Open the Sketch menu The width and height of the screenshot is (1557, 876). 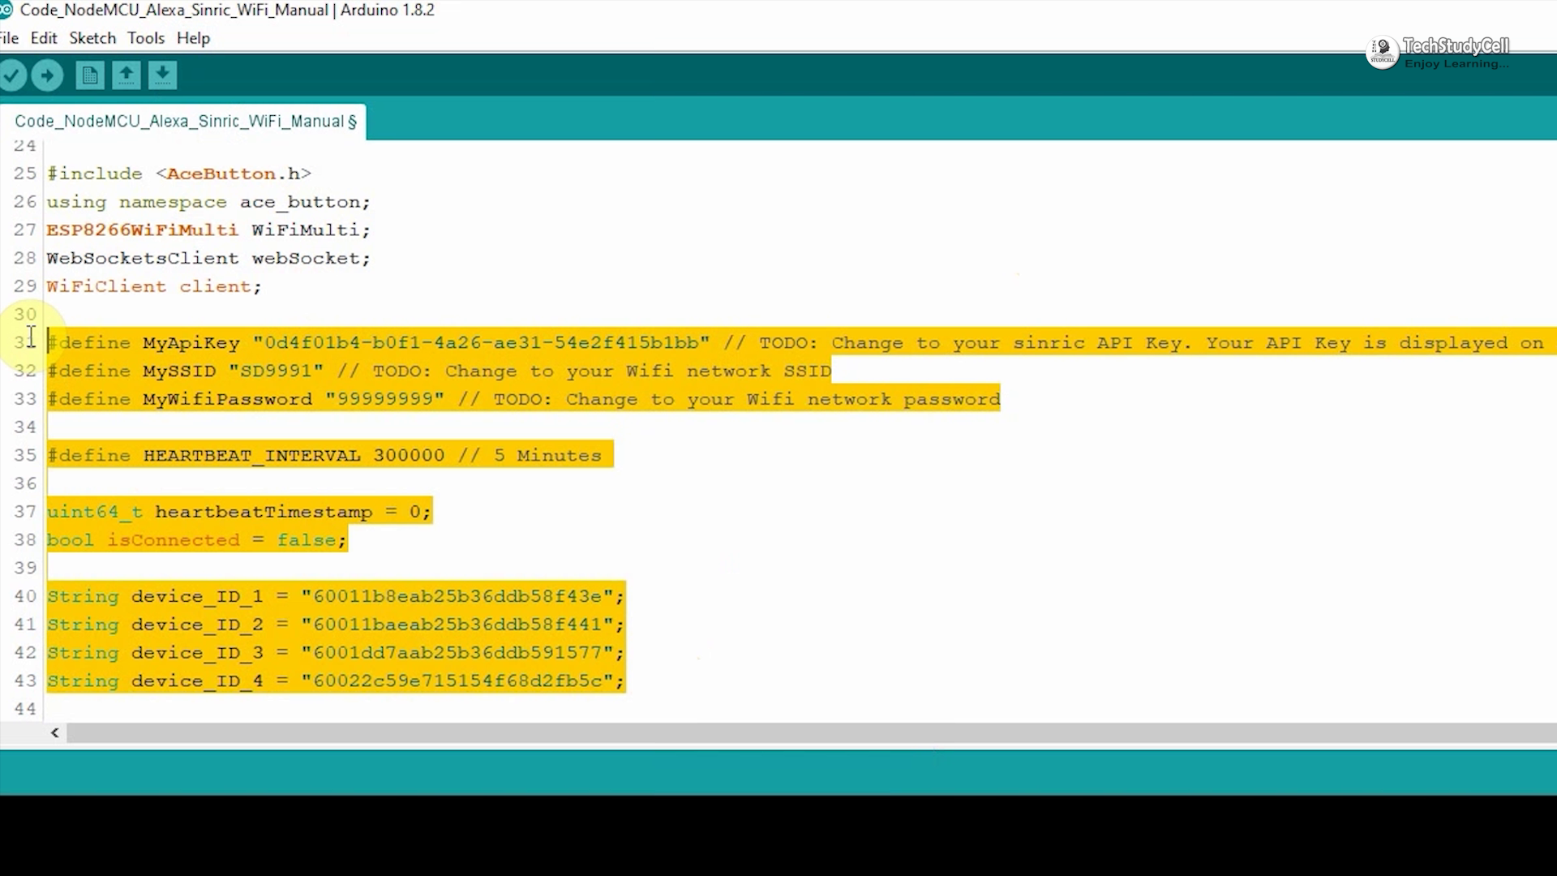click(92, 38)
